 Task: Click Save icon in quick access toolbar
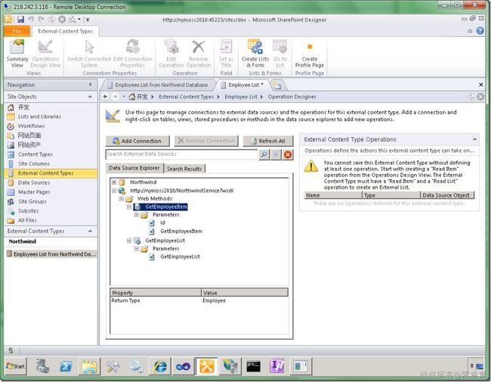point(20,20)
